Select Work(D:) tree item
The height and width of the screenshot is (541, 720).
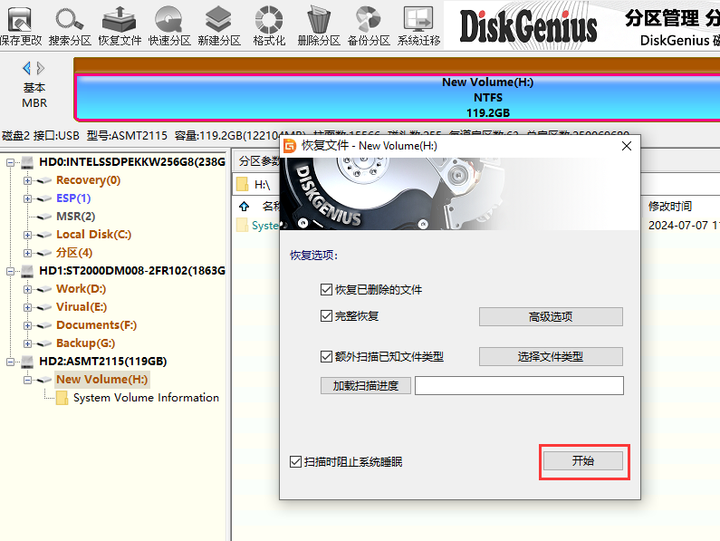pyautogui.click(x=81, y=289)
